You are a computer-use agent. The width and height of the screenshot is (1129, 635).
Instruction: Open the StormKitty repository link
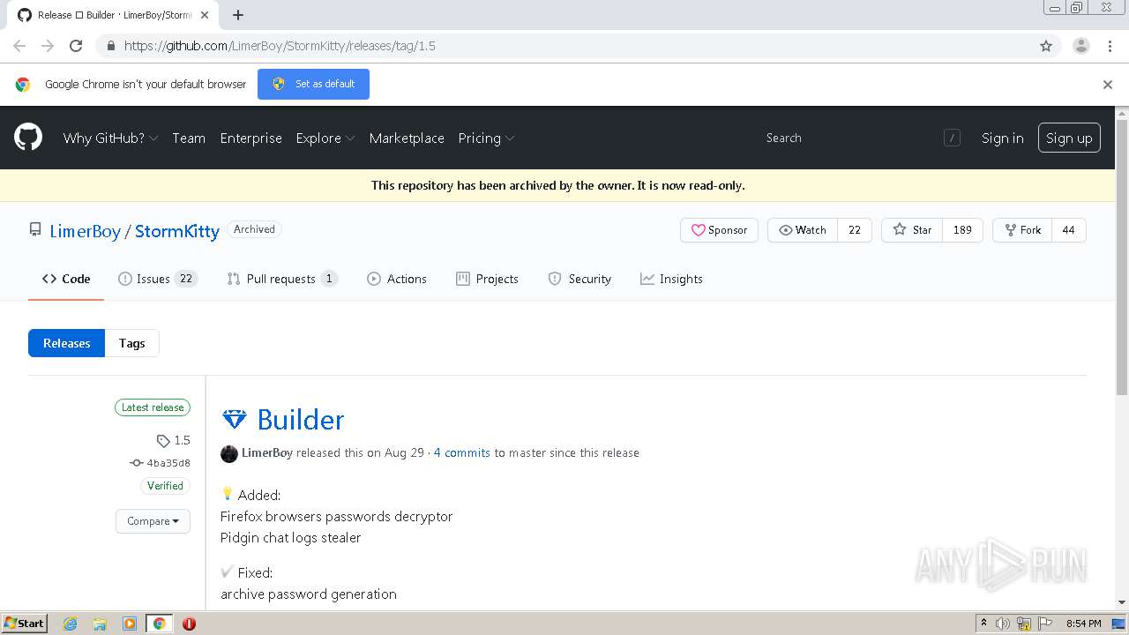point(177,231)
